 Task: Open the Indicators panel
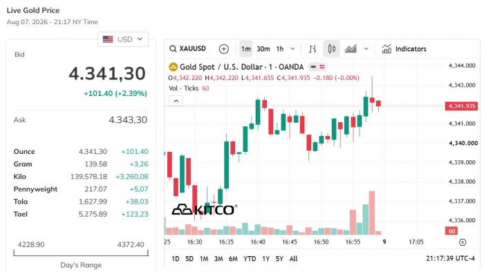click(x=404, y=49)
